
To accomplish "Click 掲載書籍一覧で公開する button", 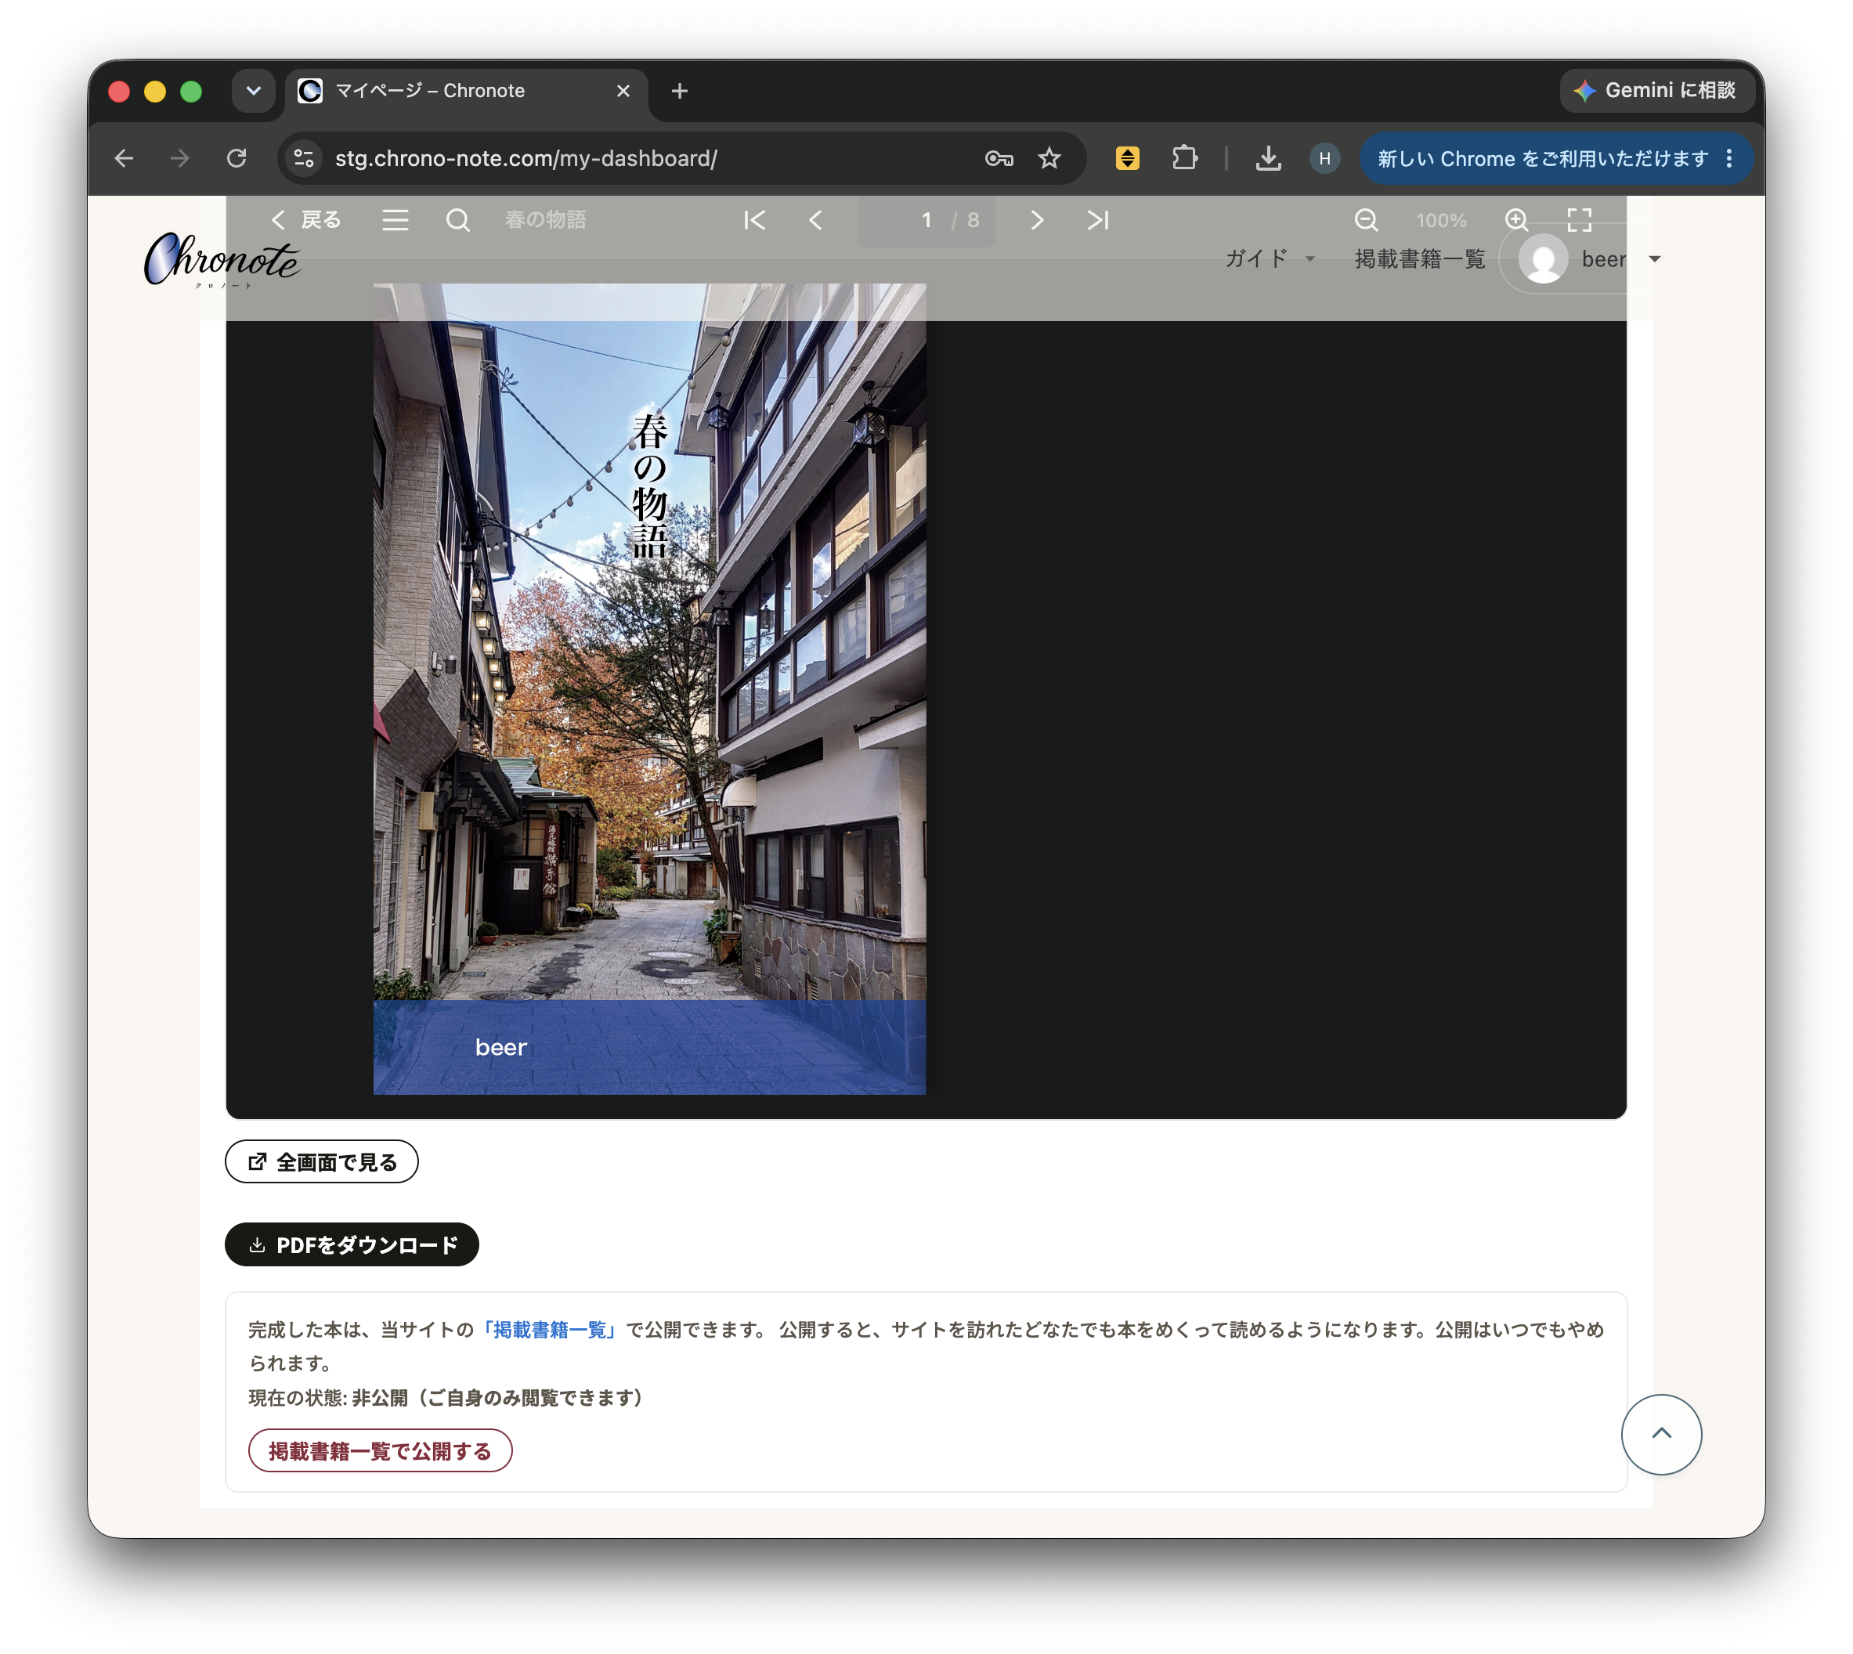I will 380,1450.
